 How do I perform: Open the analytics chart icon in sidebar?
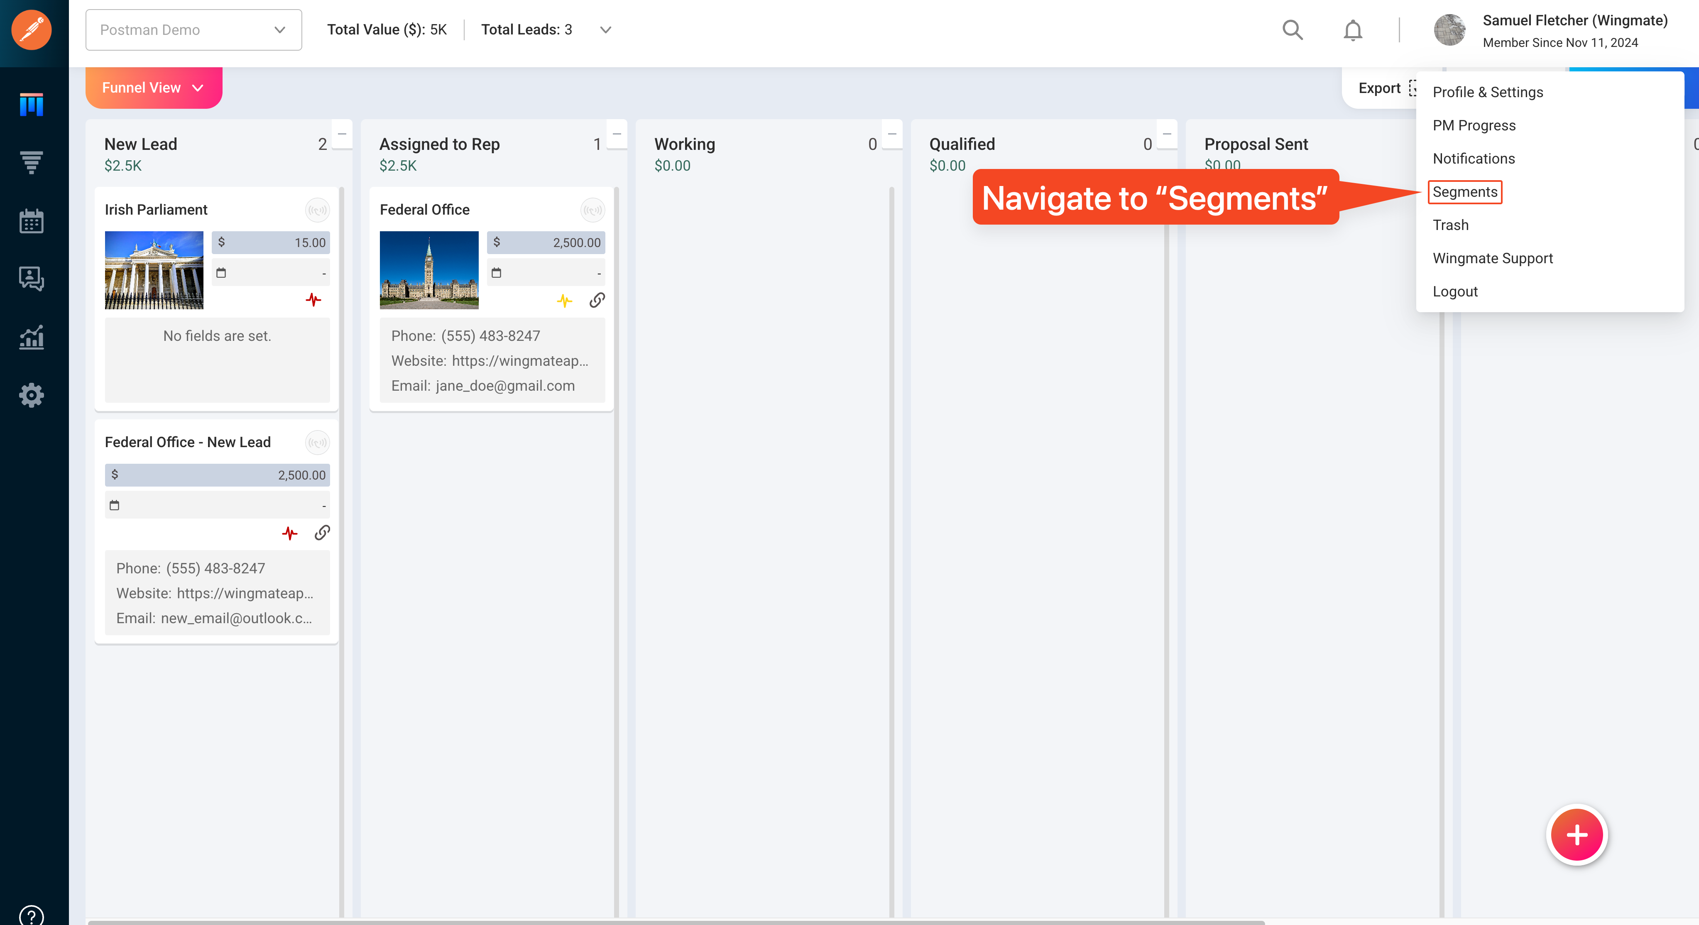(x=31, y=337)
